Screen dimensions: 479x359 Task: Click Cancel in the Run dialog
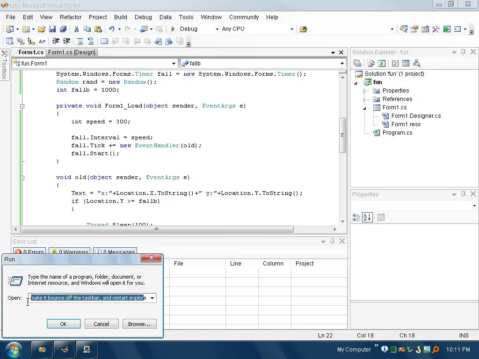point(102,324)
